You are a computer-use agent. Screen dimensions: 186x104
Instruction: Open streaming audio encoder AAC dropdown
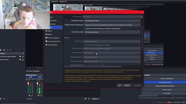coord(112,32)
